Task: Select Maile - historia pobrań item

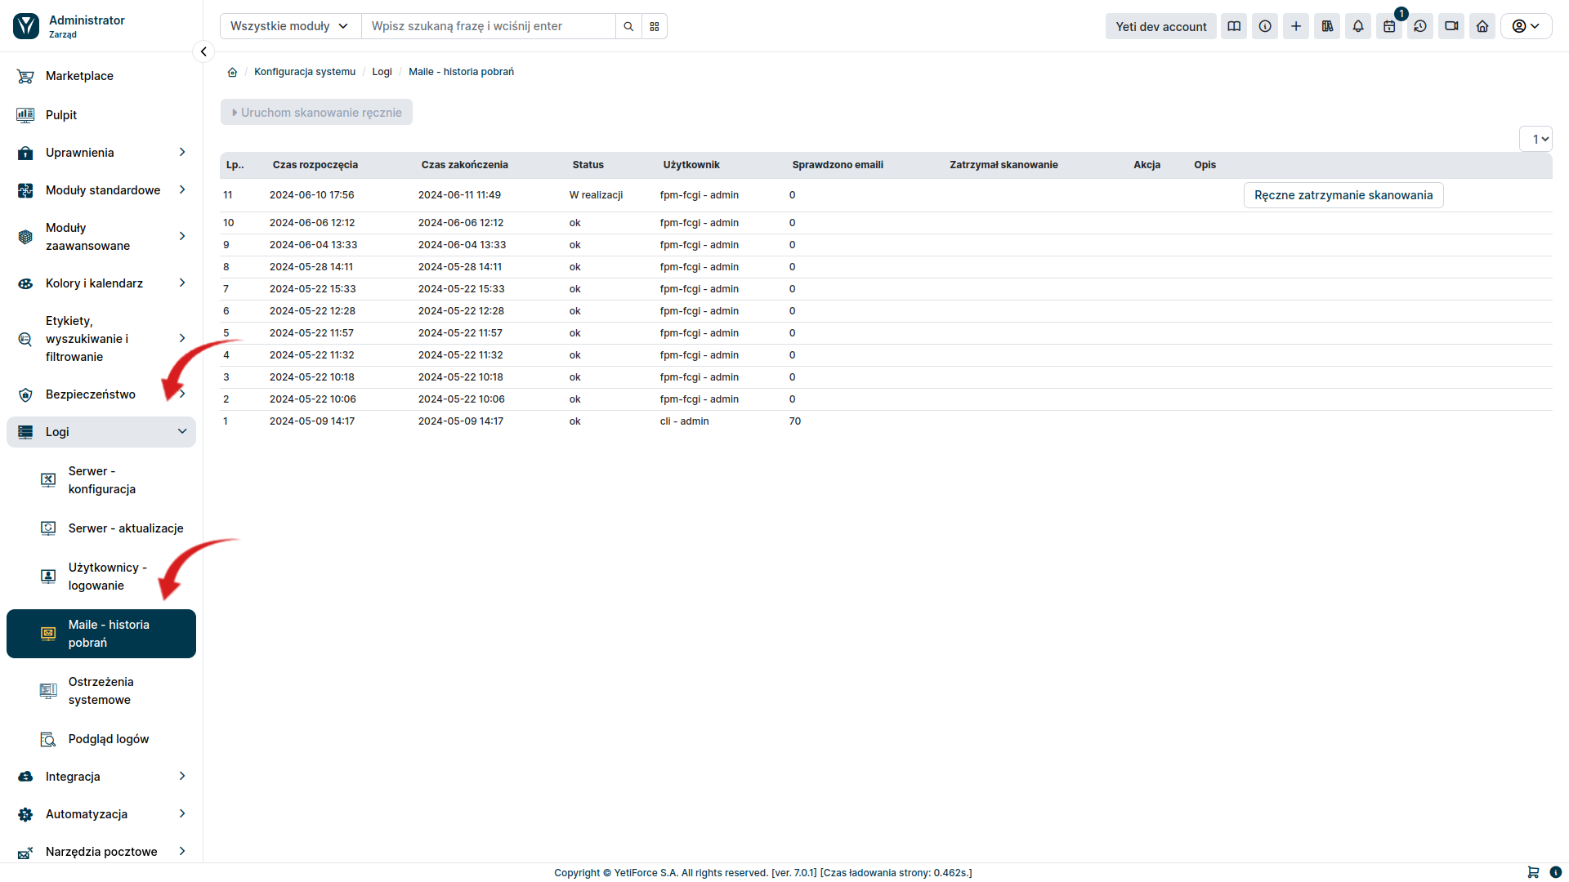Action: tap(101, 634)
